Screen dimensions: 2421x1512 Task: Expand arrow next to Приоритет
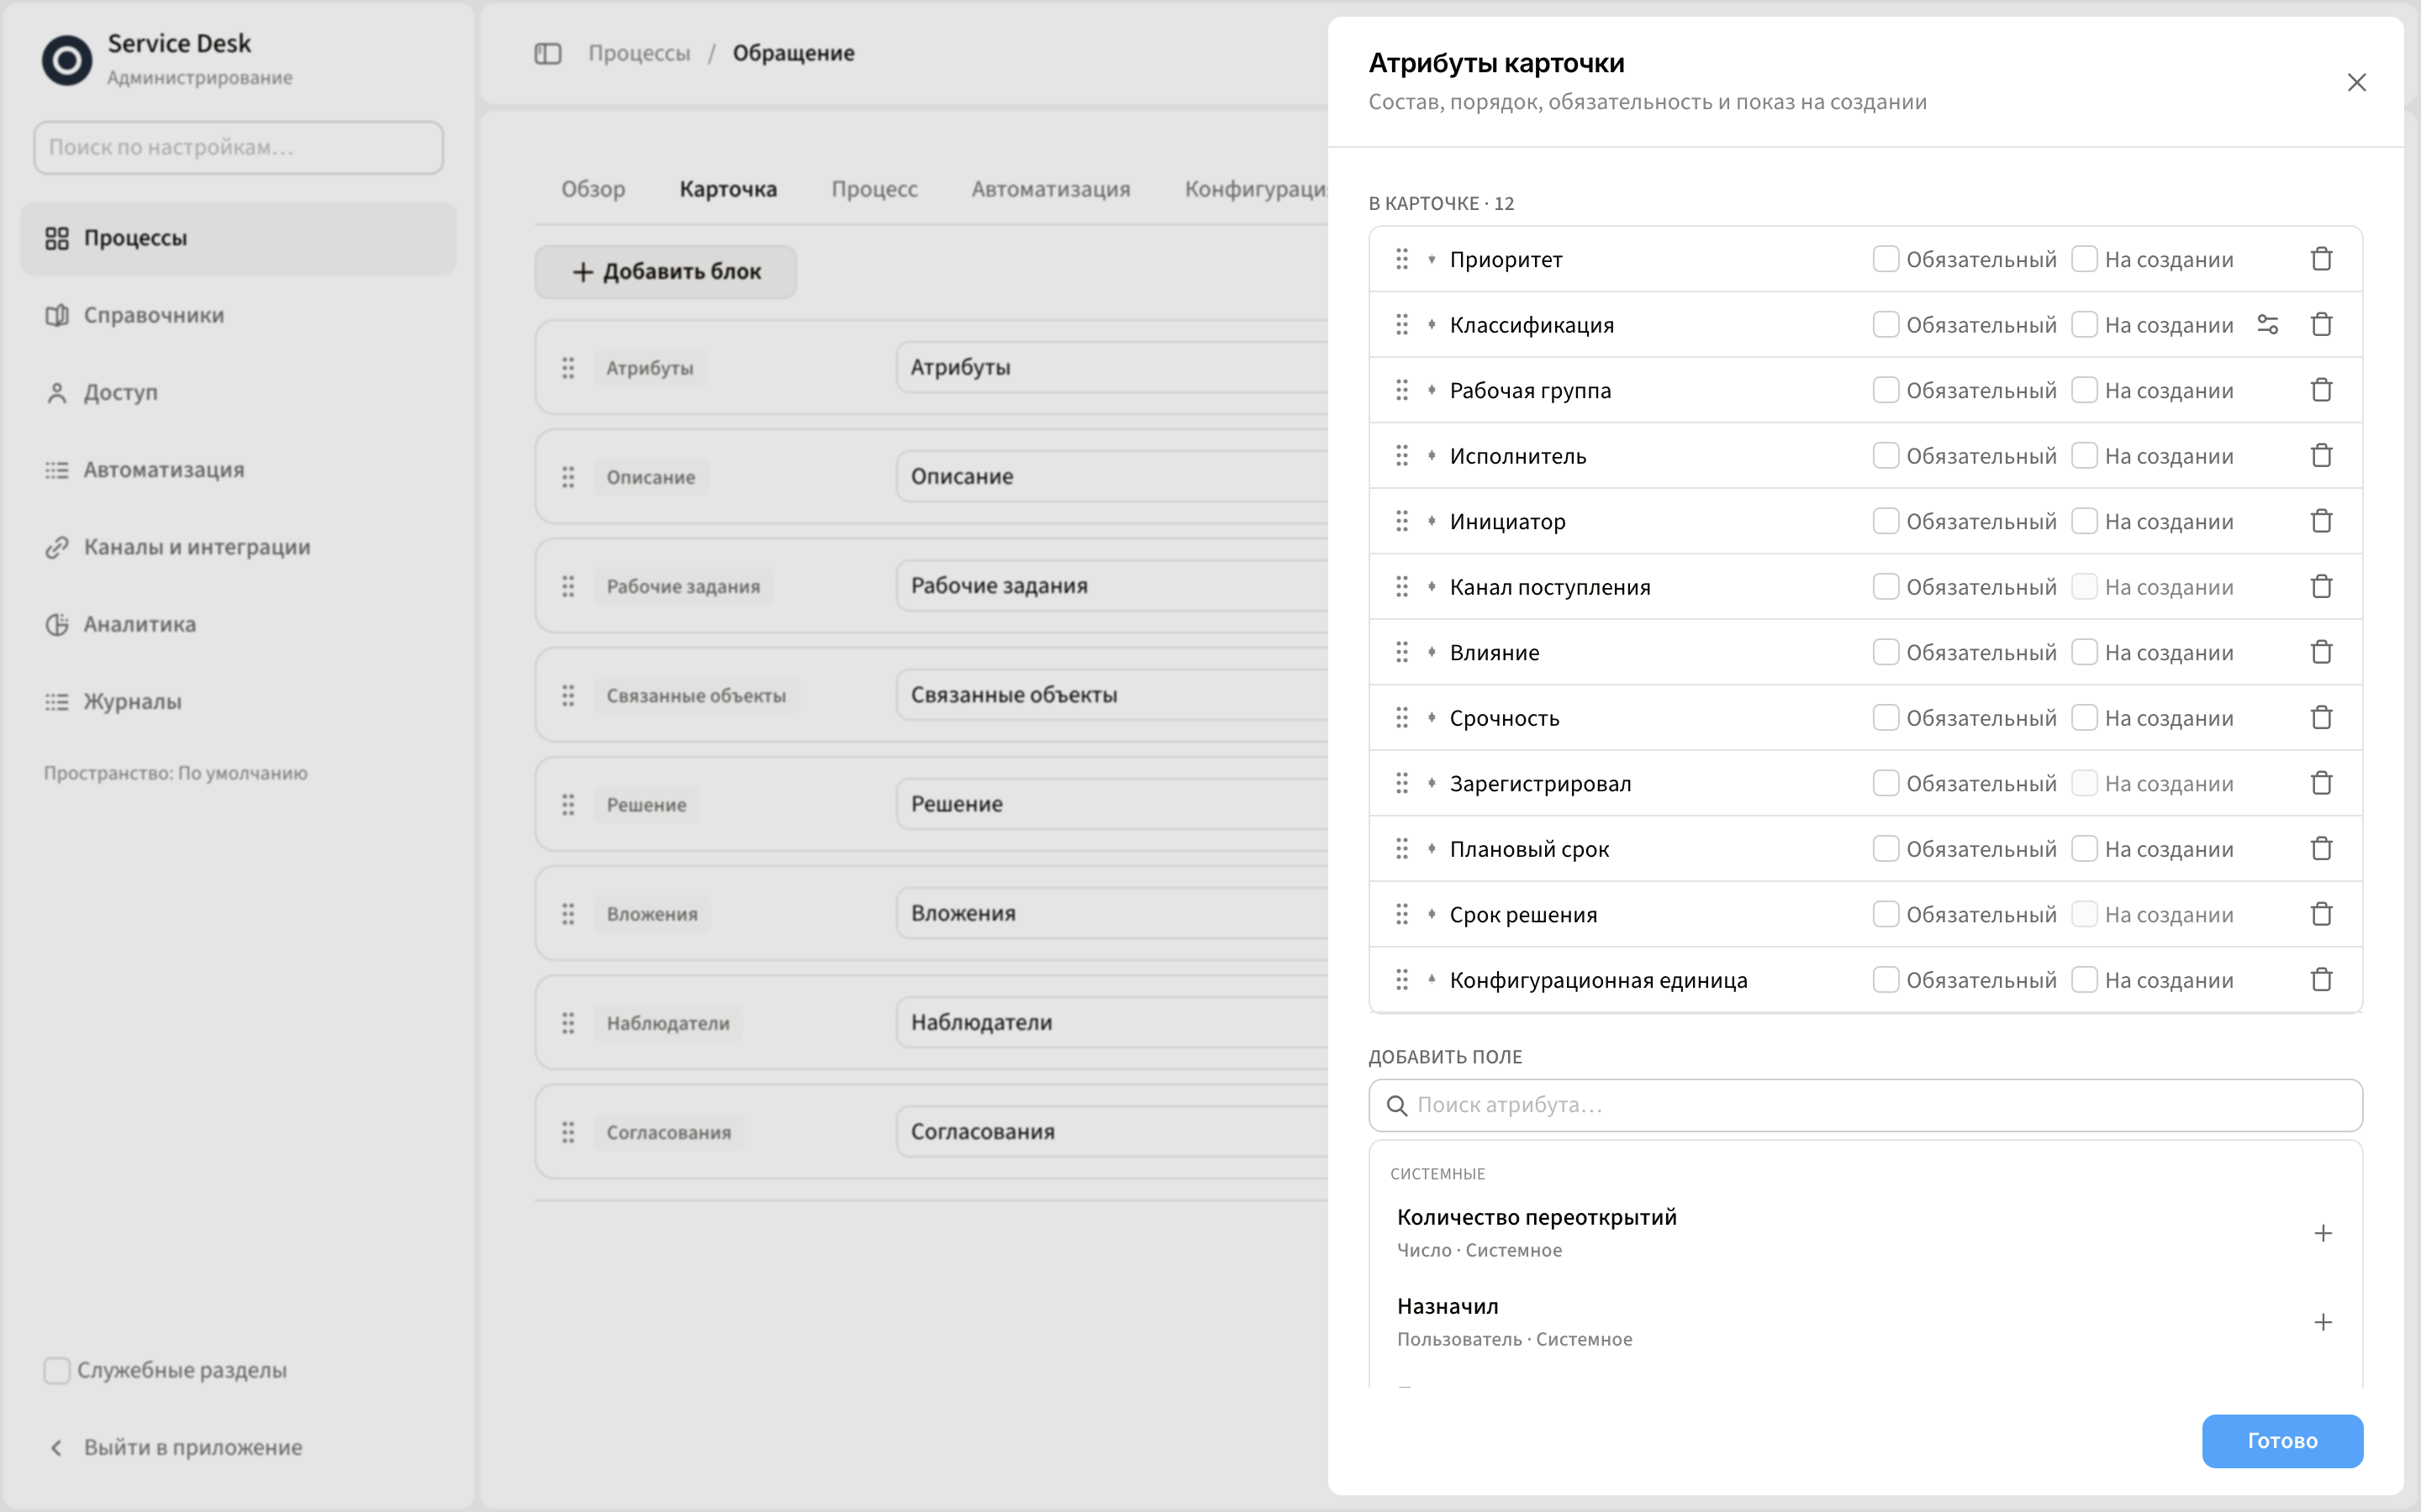tap(1432, 259)
